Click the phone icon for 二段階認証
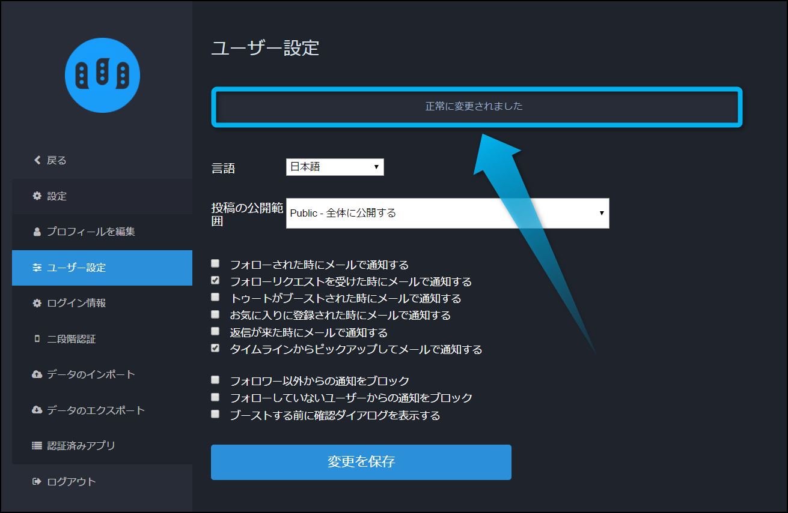The width and height of the screenshot is (788, 513). coord(37,339)
